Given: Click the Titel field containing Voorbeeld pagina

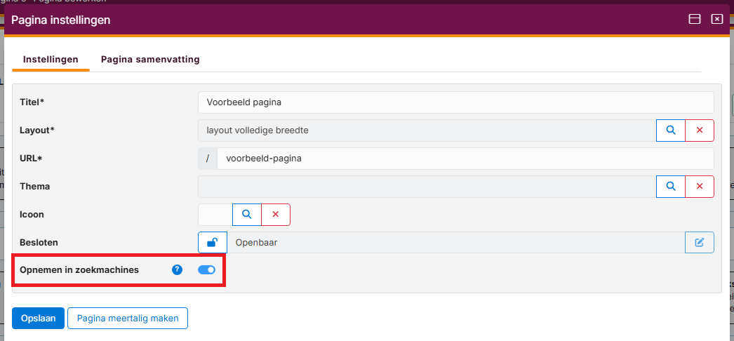Looking at the screenshot, I should tap(455, 102).
